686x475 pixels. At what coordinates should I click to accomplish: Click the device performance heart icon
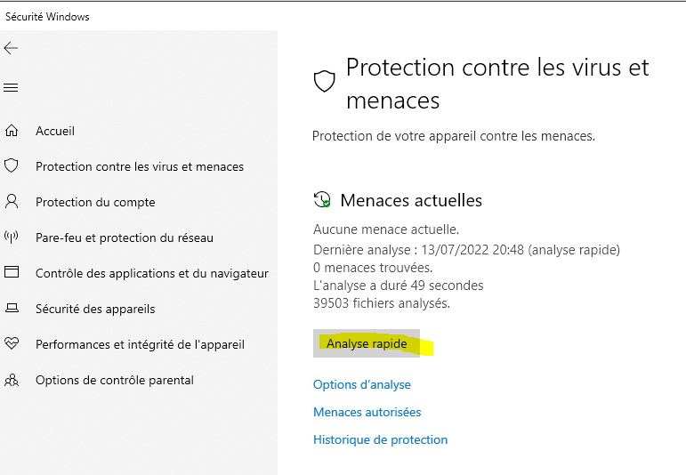(12, 344)
